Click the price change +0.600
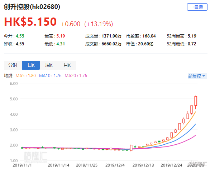Screen dimensions: 210x169 tap(71, 24)
